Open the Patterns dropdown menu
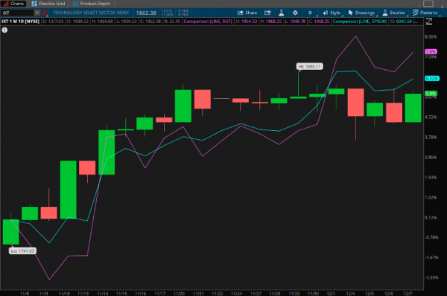The image size is (447, 296). pyautogui.click(x=425, y=13)
